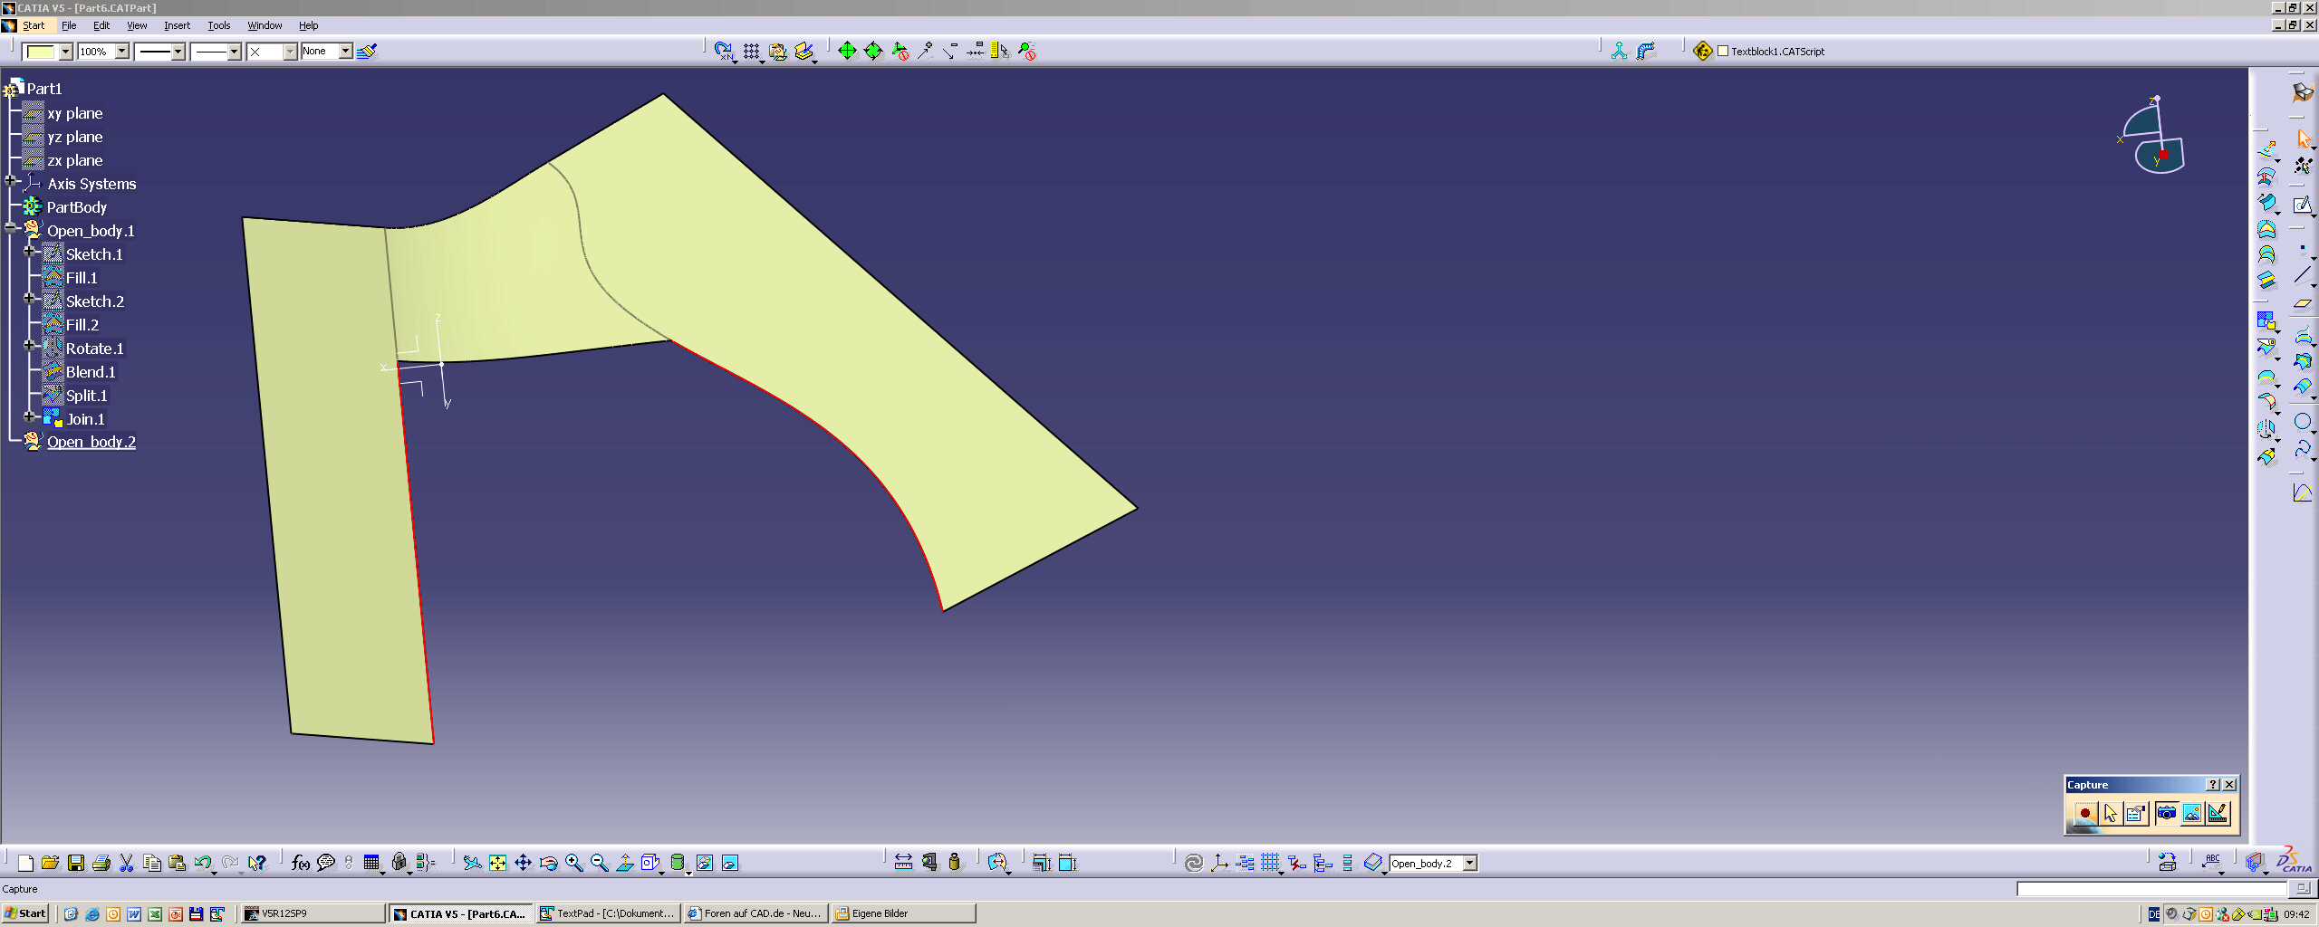Expand the Rotate.1 tree node
Viewport: 2319px width, 927px height.
[x=29, y=345]
